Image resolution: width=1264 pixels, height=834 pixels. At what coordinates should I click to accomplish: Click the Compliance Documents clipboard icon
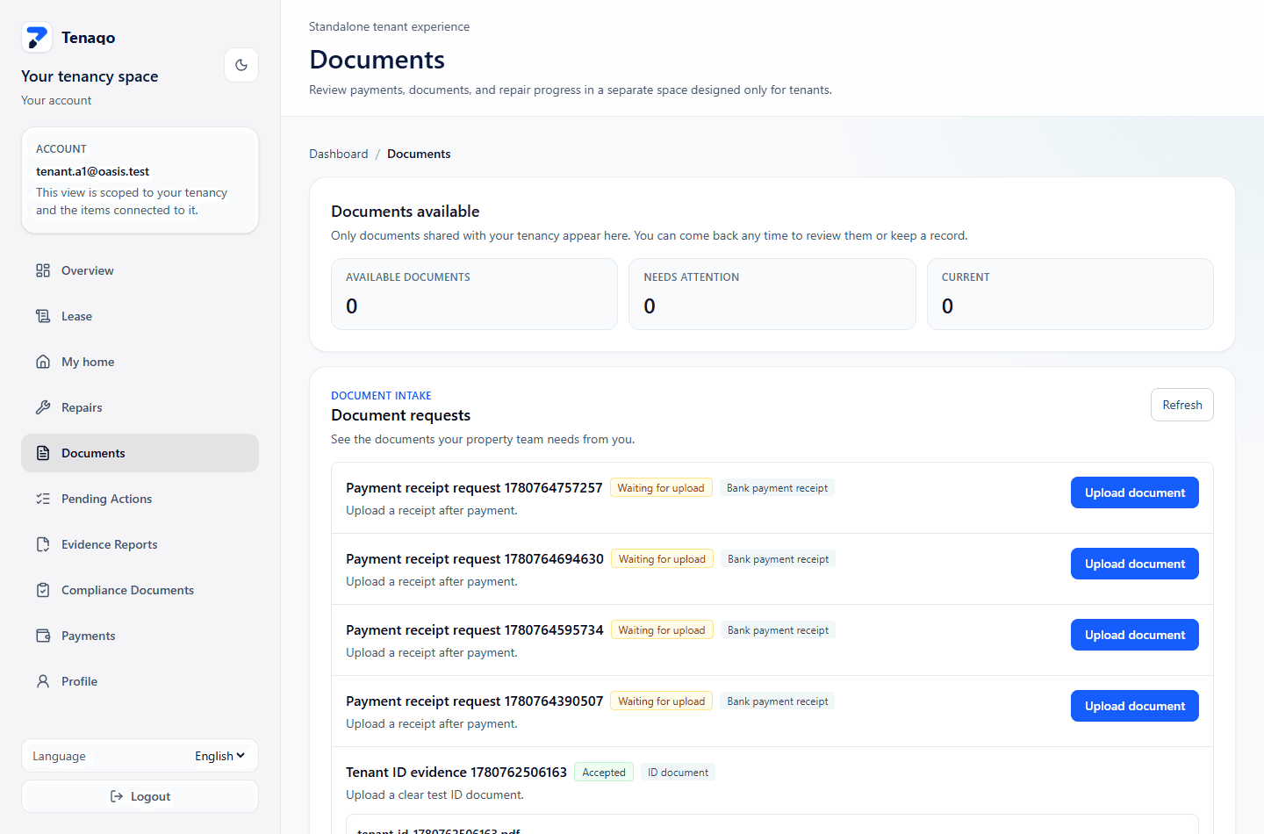43,590
